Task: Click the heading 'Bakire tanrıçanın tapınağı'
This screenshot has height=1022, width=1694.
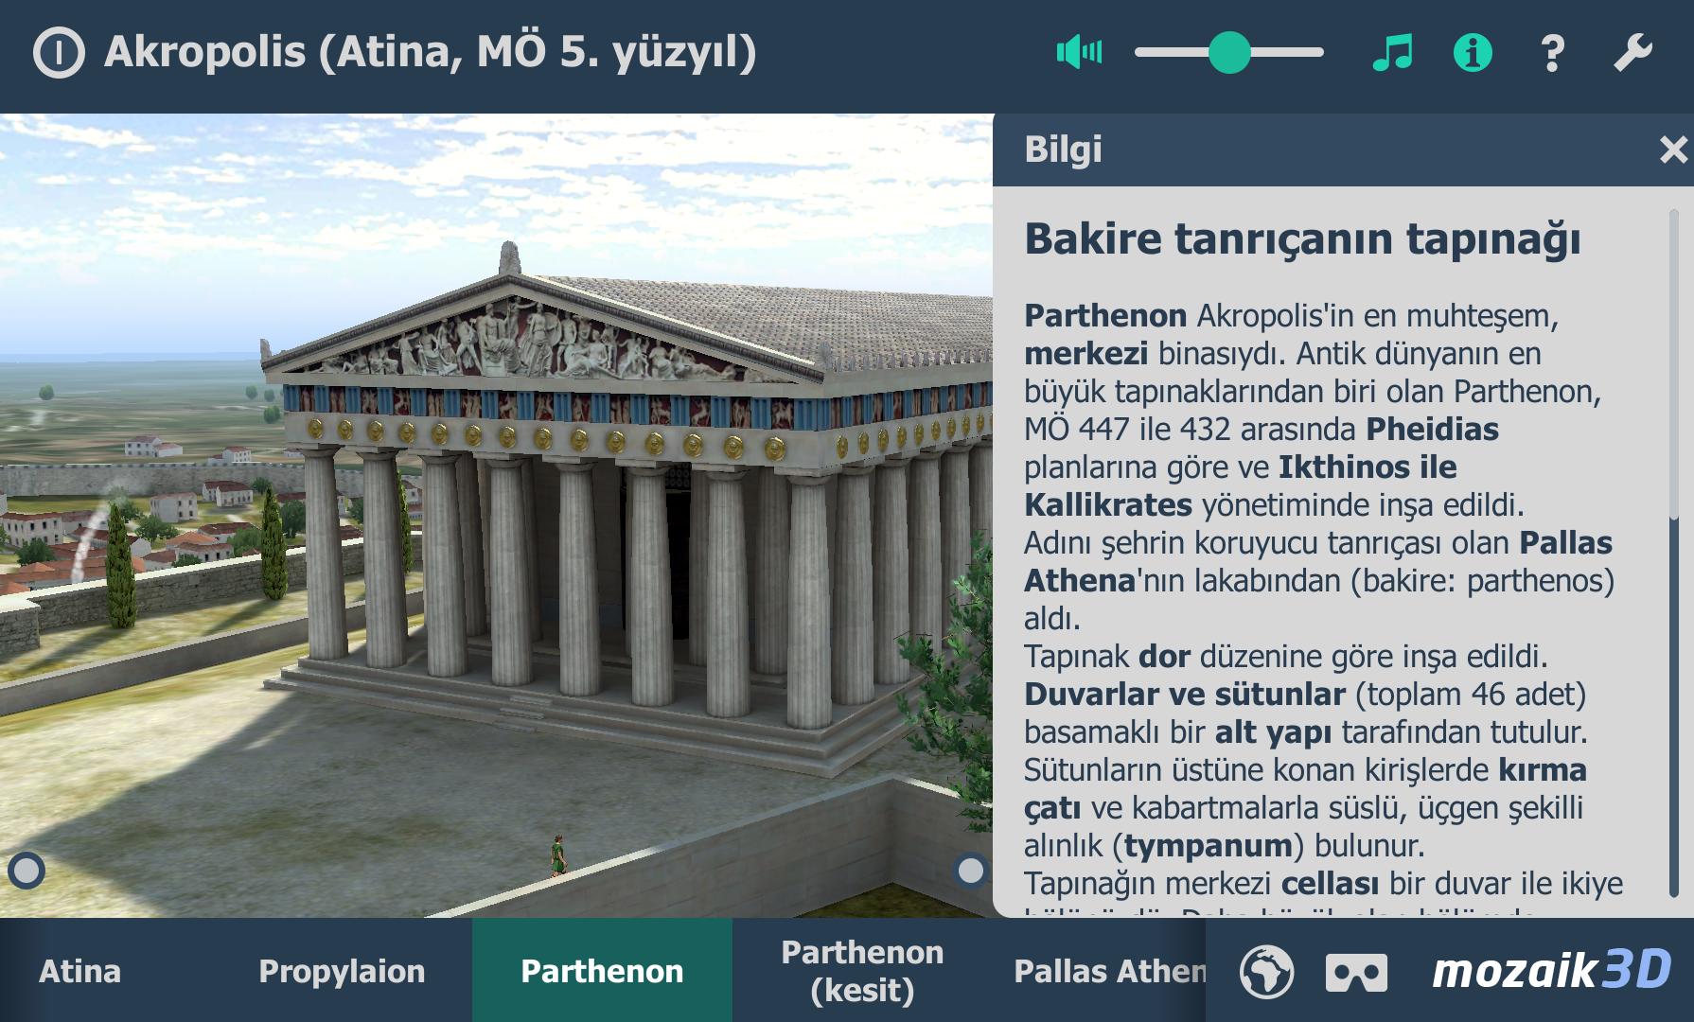Action: [1302, 238]
